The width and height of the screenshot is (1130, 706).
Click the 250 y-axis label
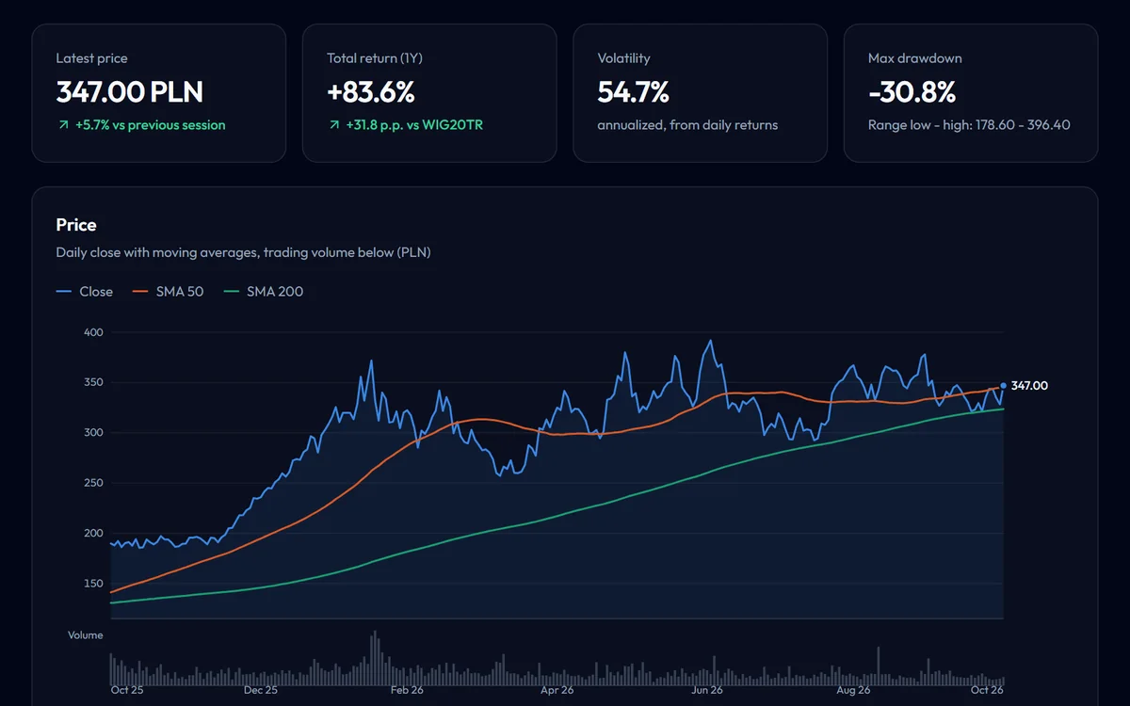(93, 483)
